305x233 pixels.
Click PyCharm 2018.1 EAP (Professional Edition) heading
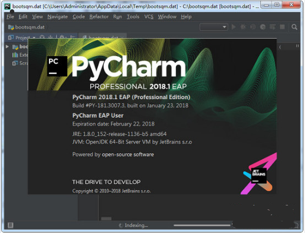[131, 97]
